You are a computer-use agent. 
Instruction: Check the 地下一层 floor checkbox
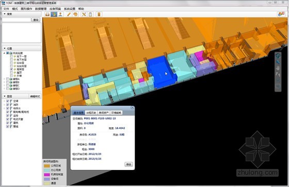(x=11, y=56)
